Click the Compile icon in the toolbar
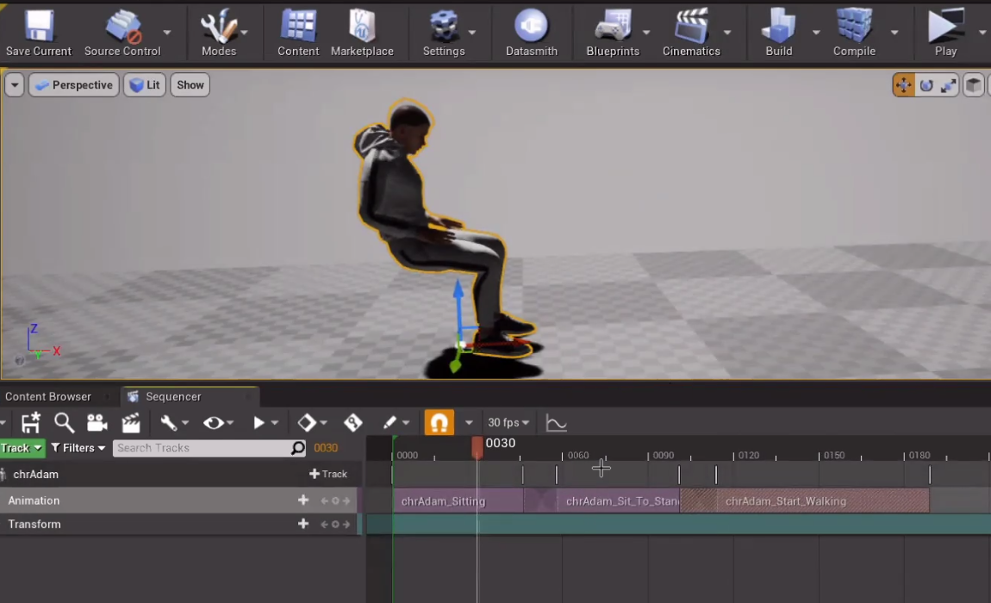991x603 pixels. coord(853,26)
